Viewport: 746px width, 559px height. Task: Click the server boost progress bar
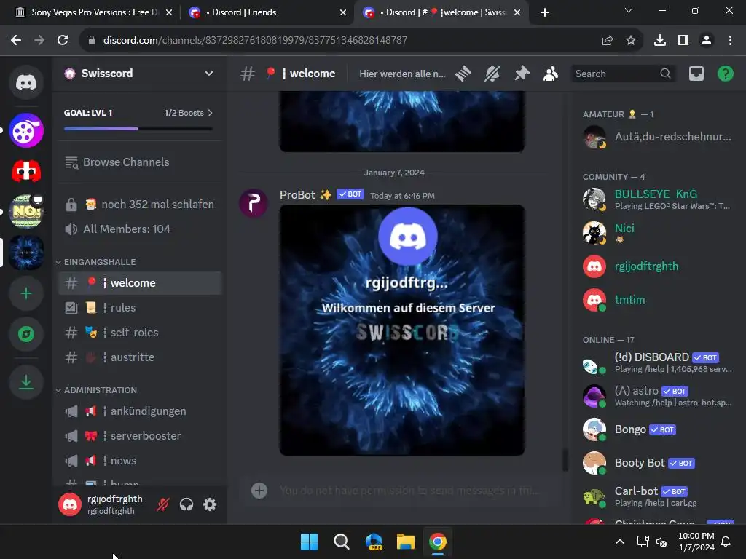click(138, 129)
